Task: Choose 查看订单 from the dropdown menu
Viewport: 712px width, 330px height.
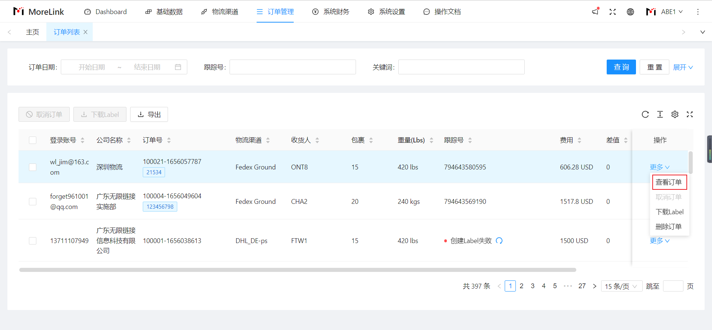Action: pyautogui.click(x=669, y=182)
